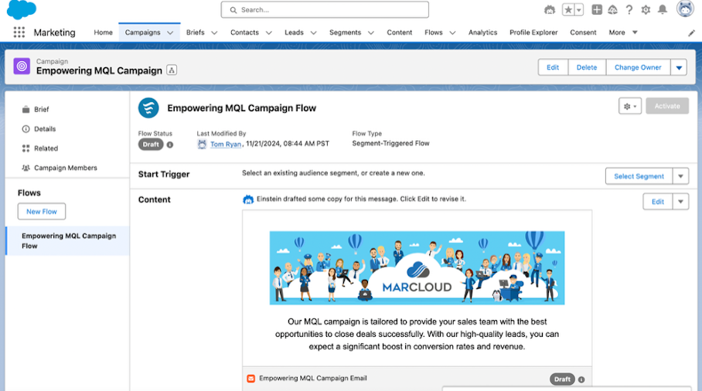Click the Campaign record target icon
The image size is (702, 391).
pyautogui.click(x=22, y=66)
